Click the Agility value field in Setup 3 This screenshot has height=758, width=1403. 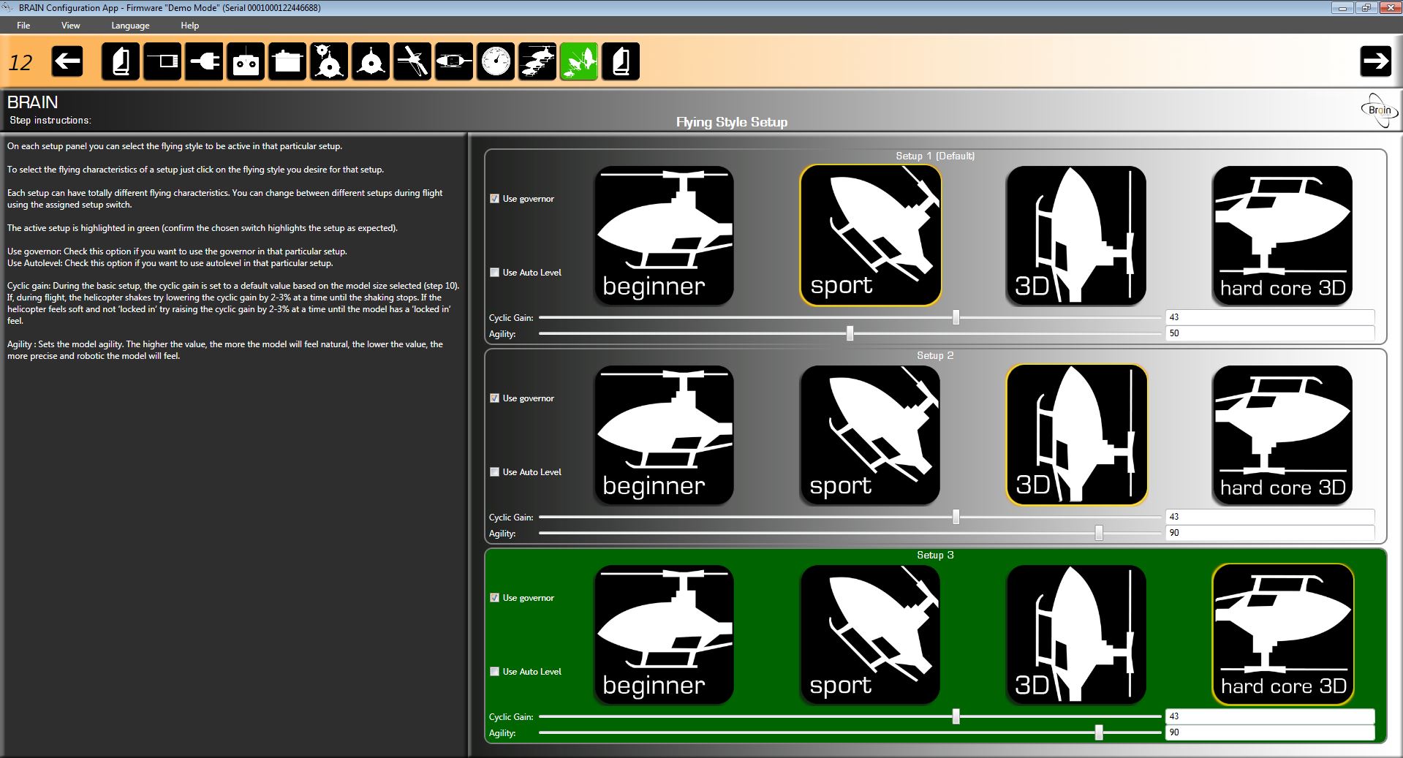tap(1269, 732)
